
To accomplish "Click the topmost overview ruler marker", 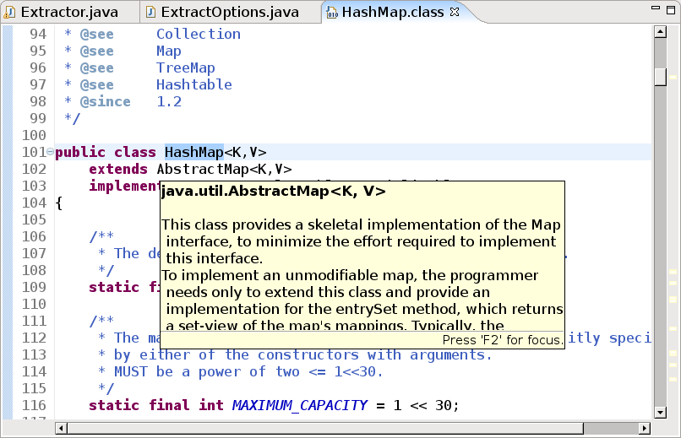I will pos(673,273).
